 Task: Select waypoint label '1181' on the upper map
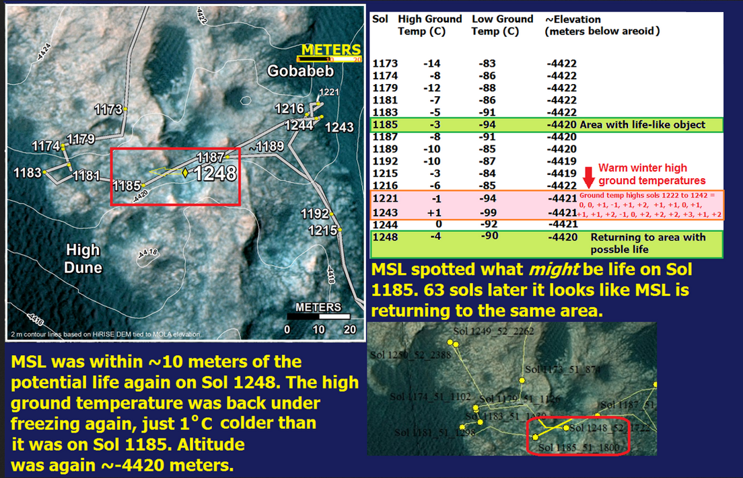pyautogui.click(x=85, y=176)
